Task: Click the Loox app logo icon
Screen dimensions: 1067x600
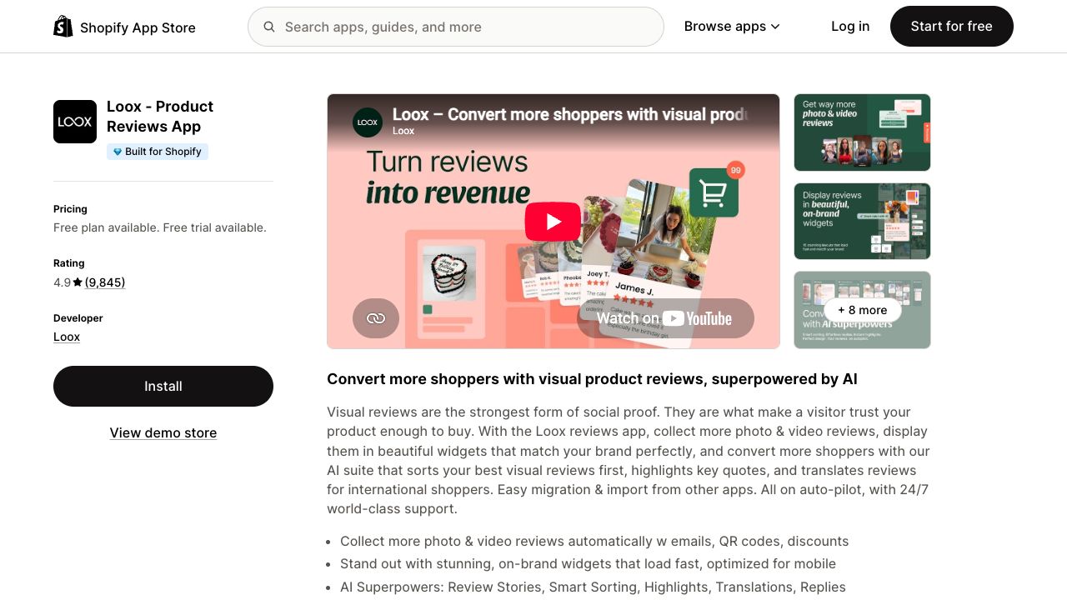Action: [75, 122]
